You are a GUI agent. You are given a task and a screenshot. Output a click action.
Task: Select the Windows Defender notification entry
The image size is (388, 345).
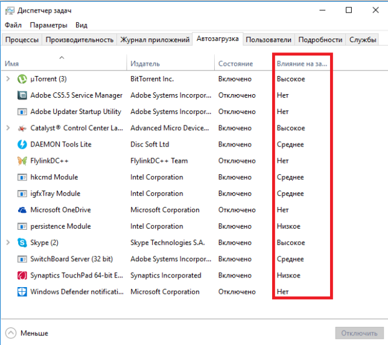[x=77, y=292]
